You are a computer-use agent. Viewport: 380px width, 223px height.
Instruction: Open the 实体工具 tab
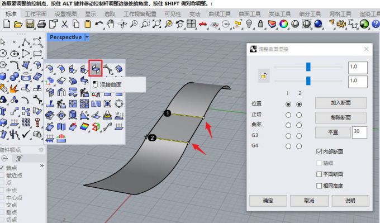pos(279,14)
